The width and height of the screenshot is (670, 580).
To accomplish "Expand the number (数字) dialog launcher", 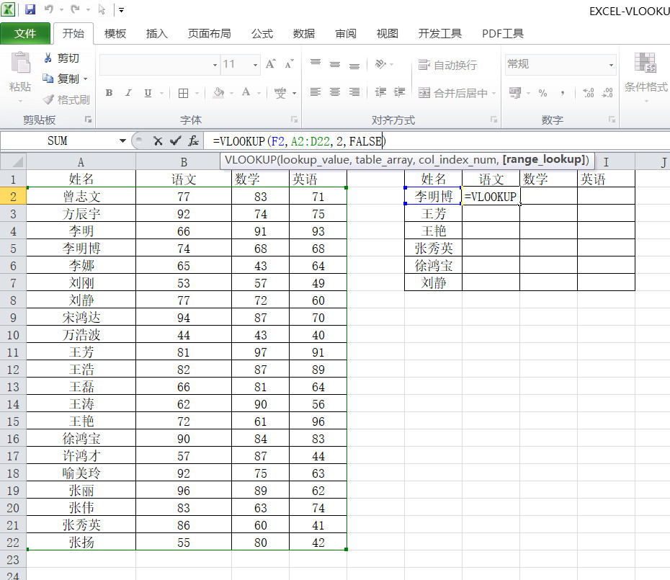I will click(612, 120).
